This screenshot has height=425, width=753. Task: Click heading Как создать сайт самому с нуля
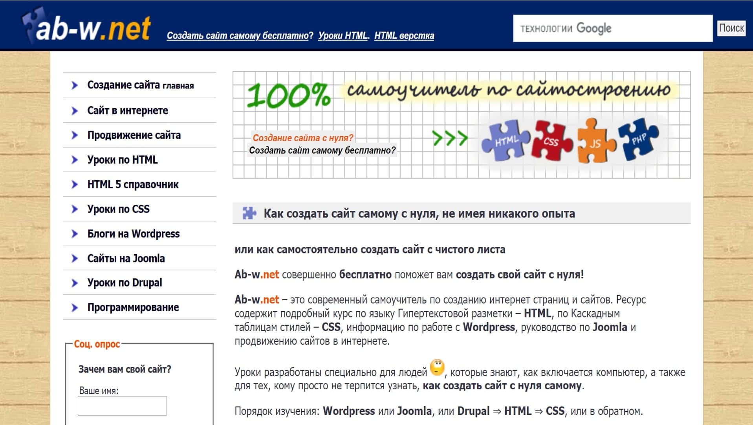pyautogui.click(x=419, y=213)
